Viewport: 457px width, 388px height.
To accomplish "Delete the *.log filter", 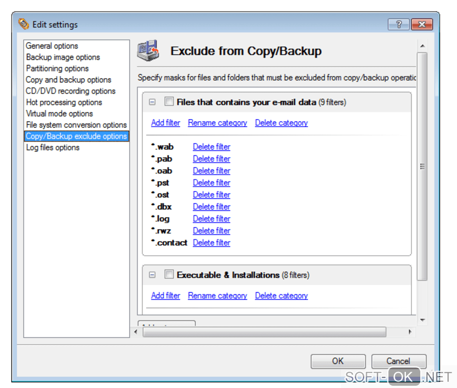I will pos(211,218).
